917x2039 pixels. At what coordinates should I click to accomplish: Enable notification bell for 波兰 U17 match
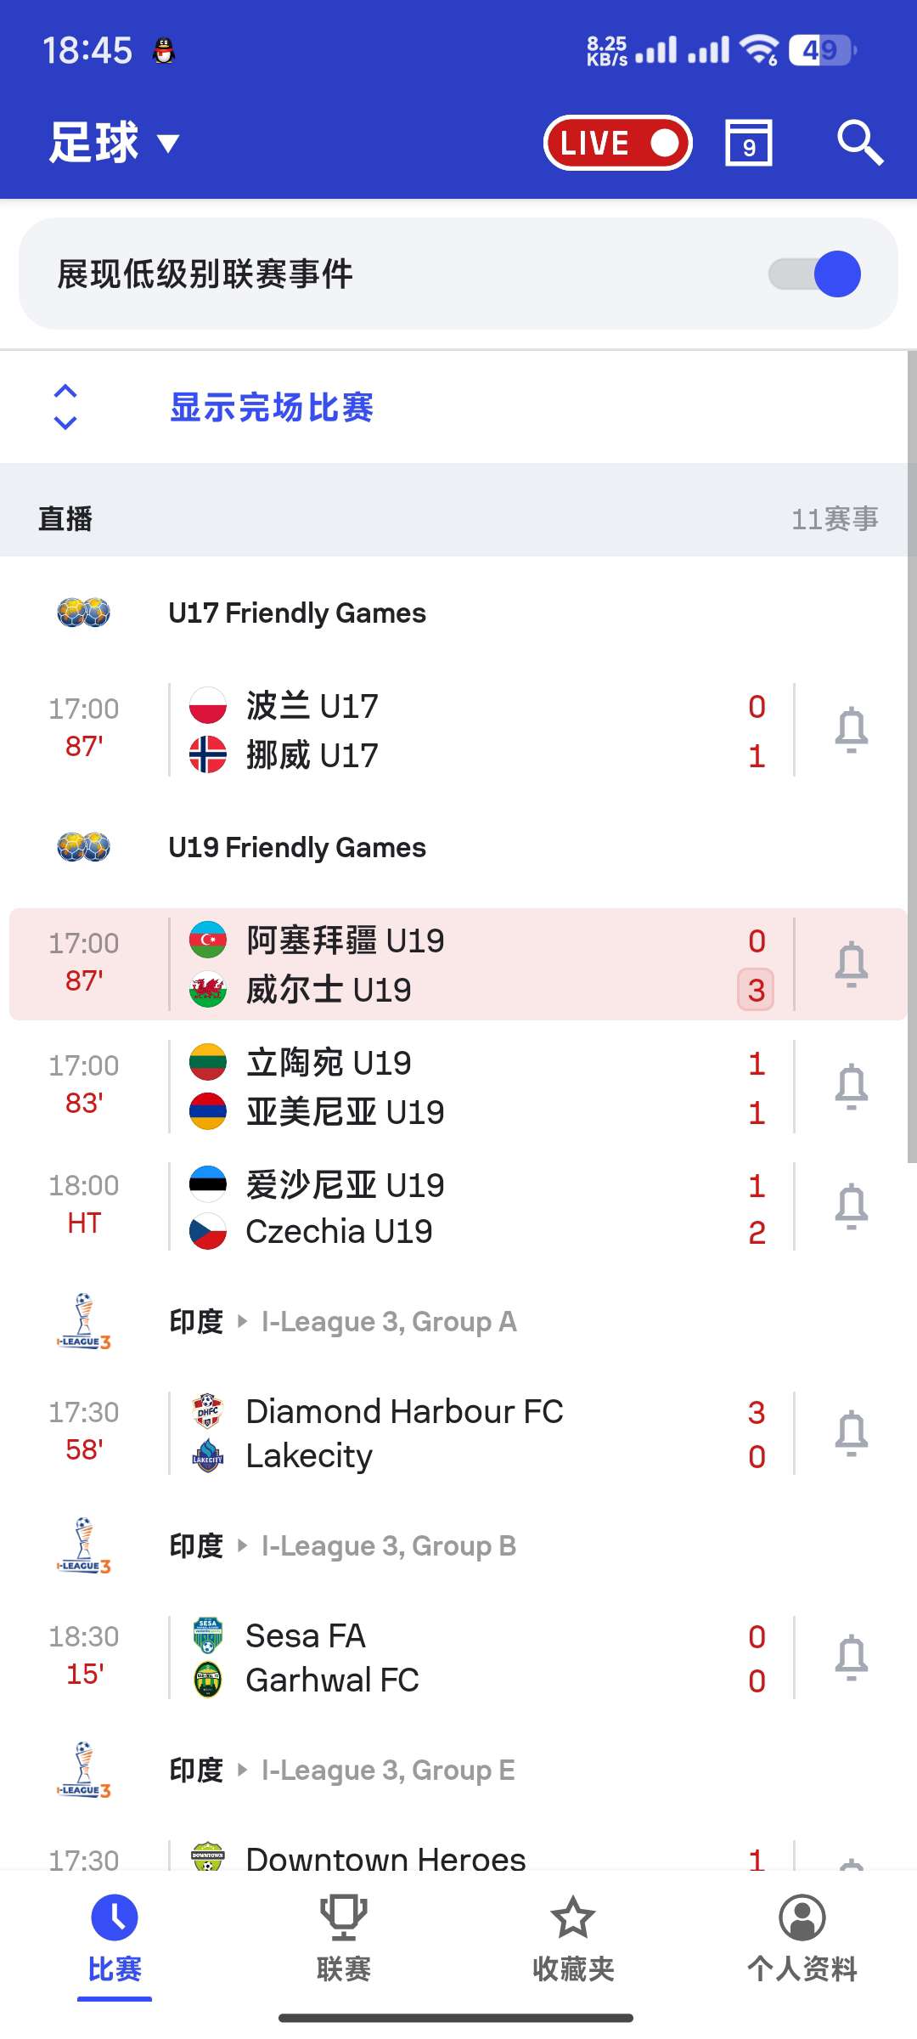852,731
